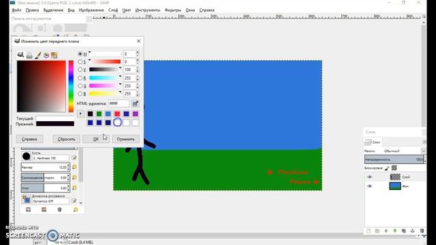436x245 pixels.
Task: Confirm the color with OK button
Action: (x=96, y=139)
